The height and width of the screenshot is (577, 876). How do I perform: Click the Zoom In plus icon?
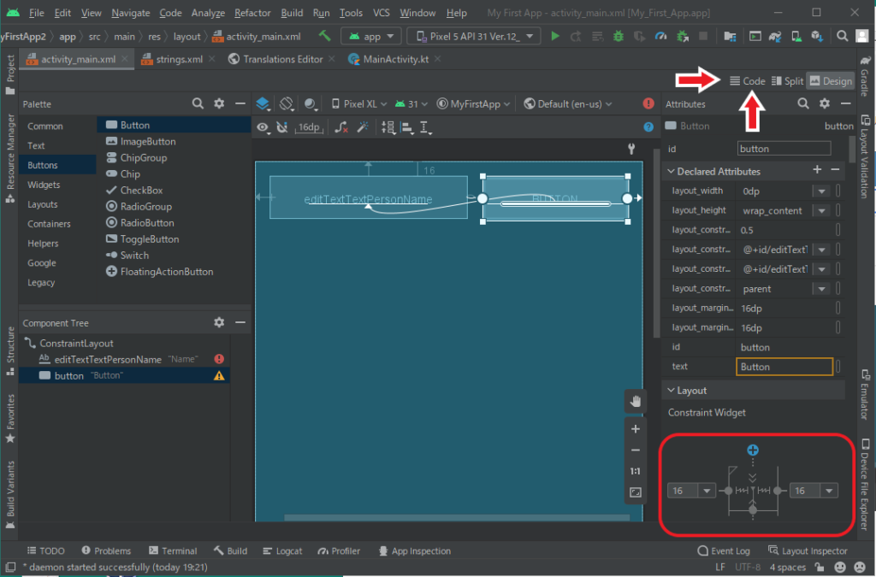pos(635,429)
